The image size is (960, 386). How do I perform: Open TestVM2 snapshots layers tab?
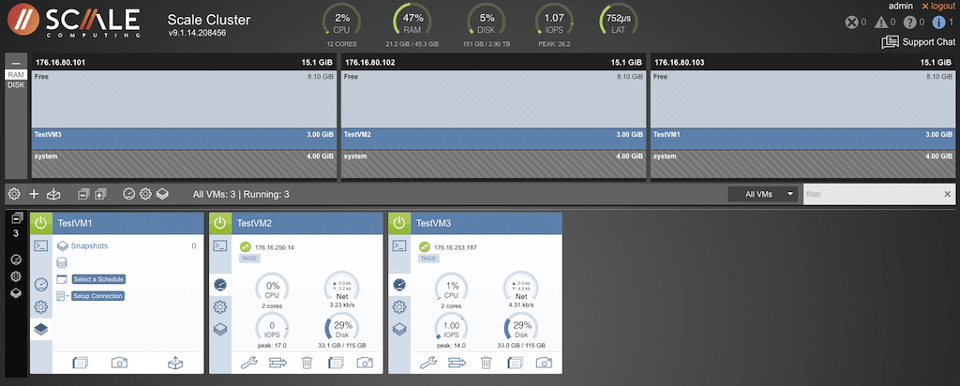pos(219,329)
